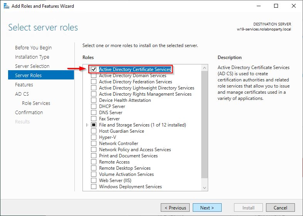
Task: Enable Remote Desktop Services checkbox
Action: [94, 168]
